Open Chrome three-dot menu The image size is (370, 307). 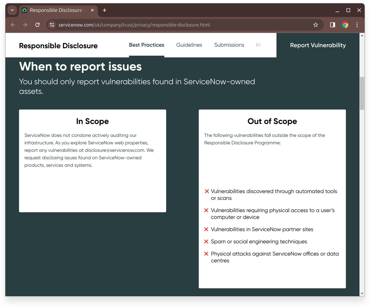click(357, 25)
